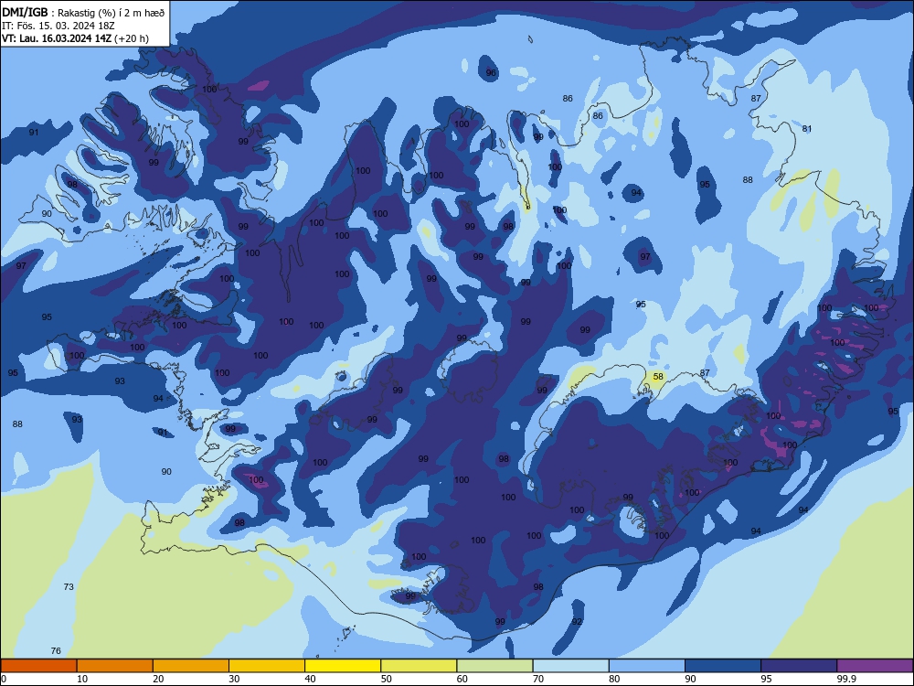Select the 'IT: Fös. 15. 03. 2024 18Z' line
Screen dimensions: 914x686
[x=58, y=26]
